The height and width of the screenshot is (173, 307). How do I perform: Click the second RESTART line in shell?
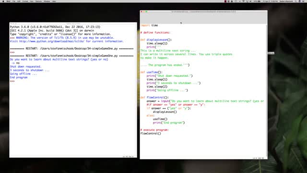[71, 56]
